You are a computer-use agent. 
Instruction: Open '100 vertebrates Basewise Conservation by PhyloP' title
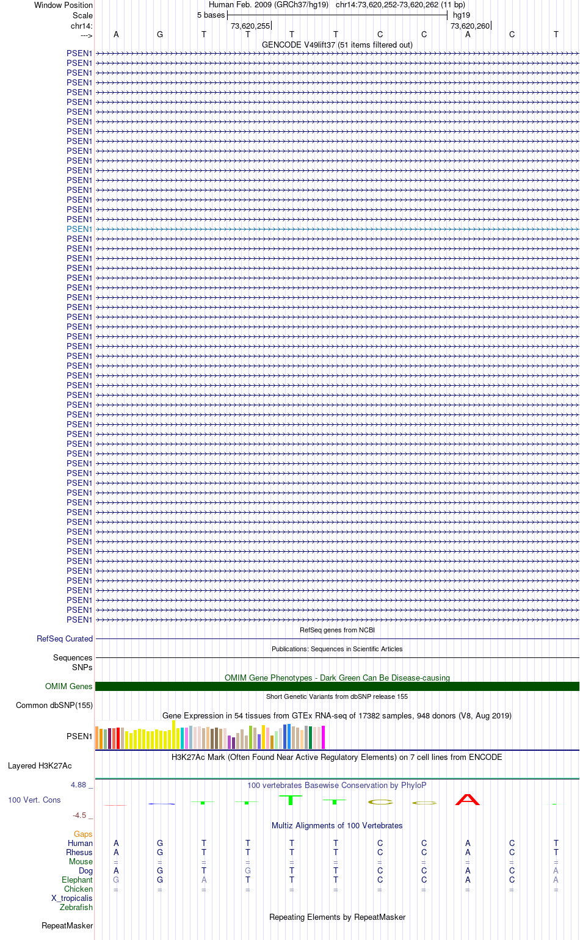337,785
